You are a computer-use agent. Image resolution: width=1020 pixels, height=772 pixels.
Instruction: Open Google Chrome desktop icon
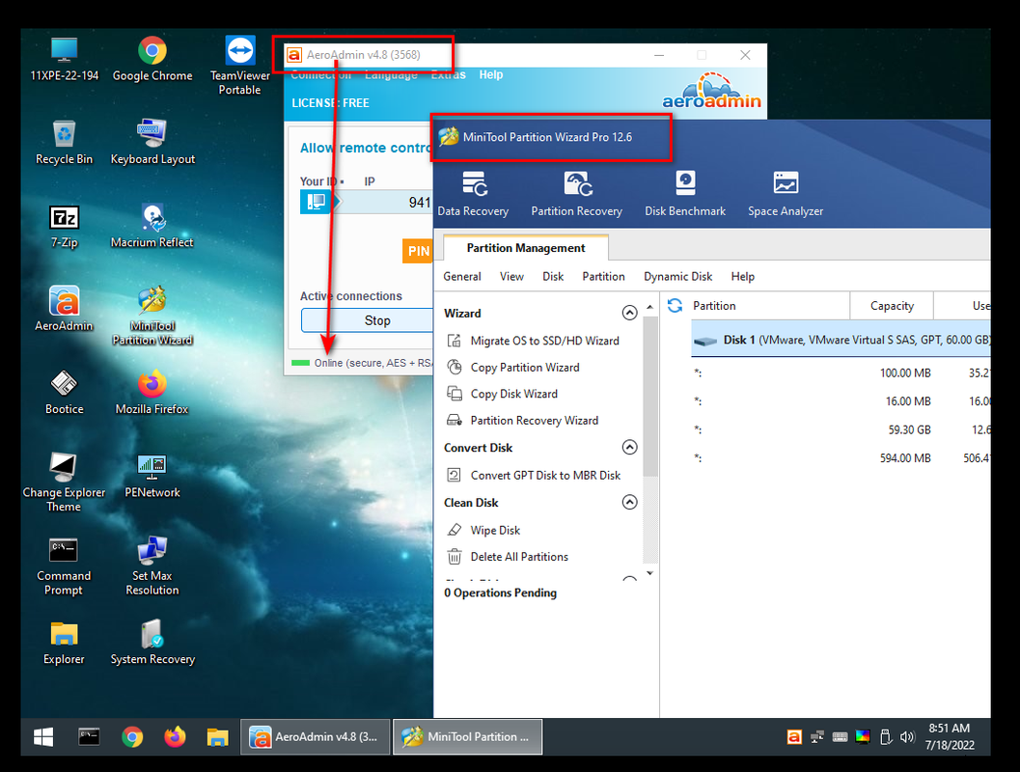click(x=152, y=59)
